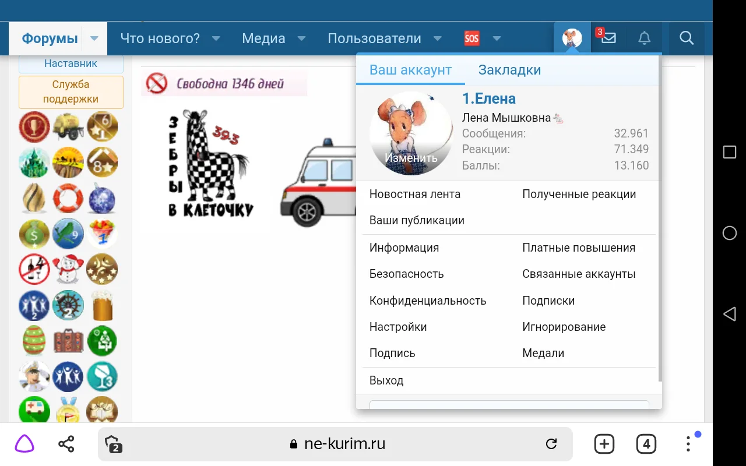Open a new tab with the plus icon
Image resolution: width=746 pixels, height=466 pixels.
tap(604, 443)
